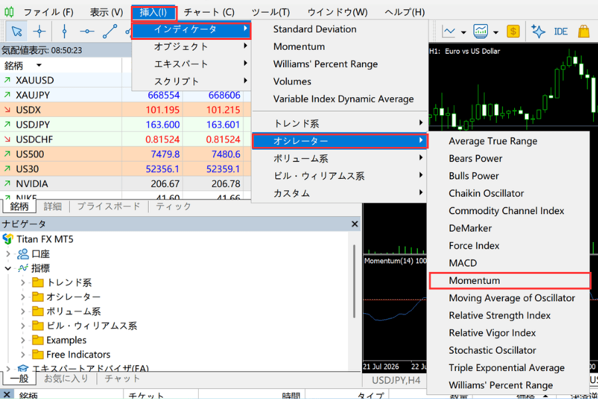
Task: Expand the ビル・ウィリアムス系 folder in navigator
Action: point(23,326)
